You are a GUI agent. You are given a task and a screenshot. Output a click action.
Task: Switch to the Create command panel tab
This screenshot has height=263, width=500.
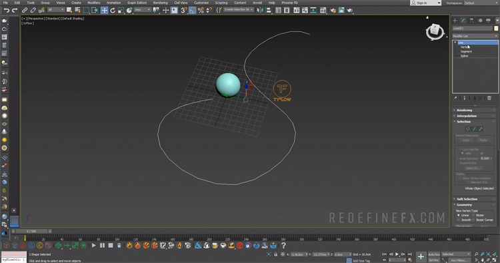click(x=455, y=21)
